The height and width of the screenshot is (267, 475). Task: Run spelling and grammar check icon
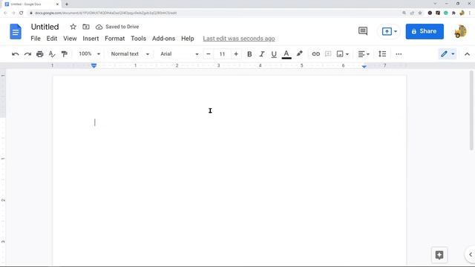(x=52, y=54)
